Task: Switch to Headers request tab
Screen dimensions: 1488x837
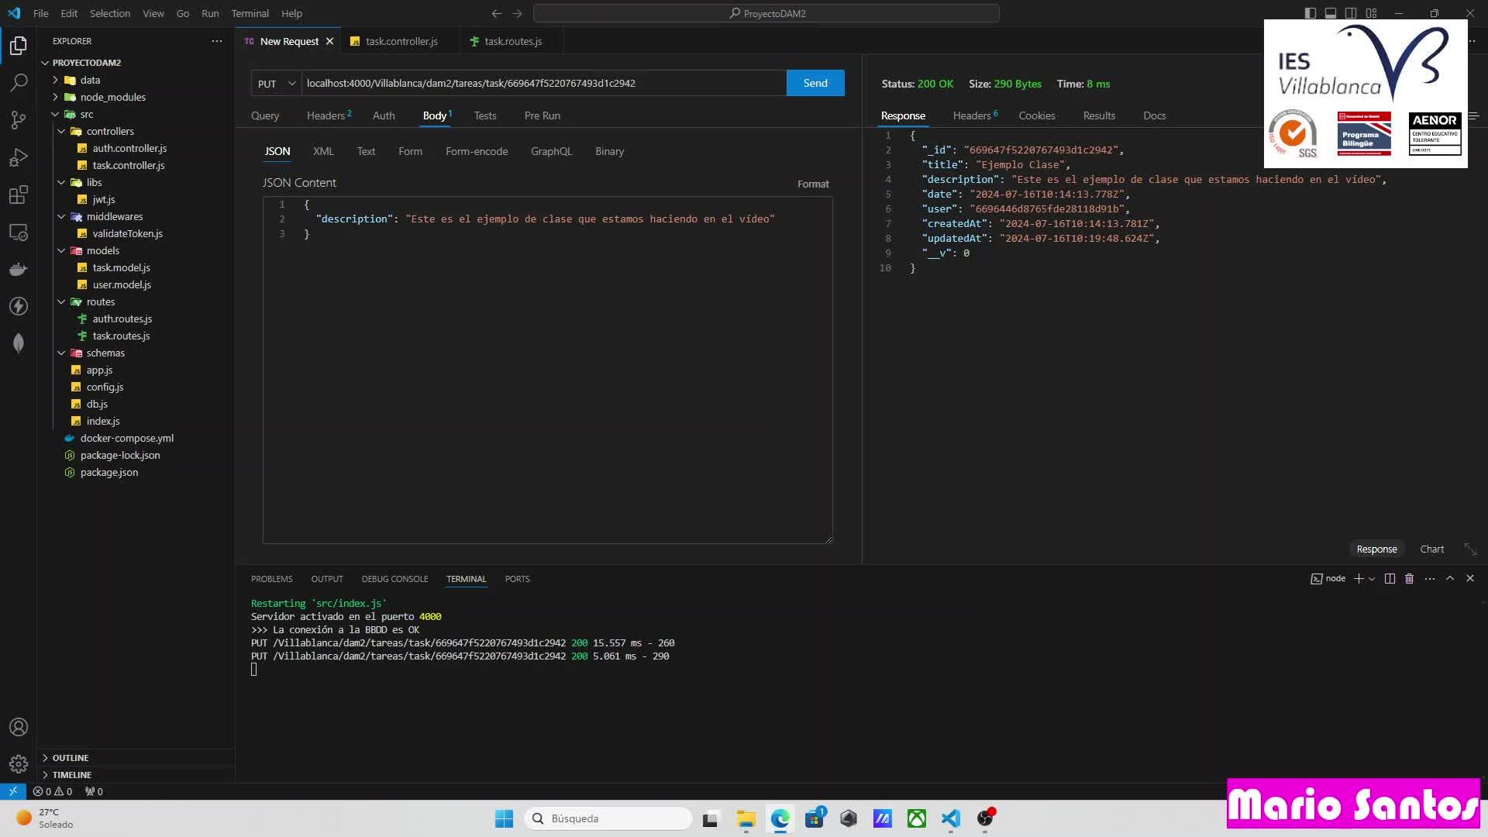Action: click(x=326, y=115)
